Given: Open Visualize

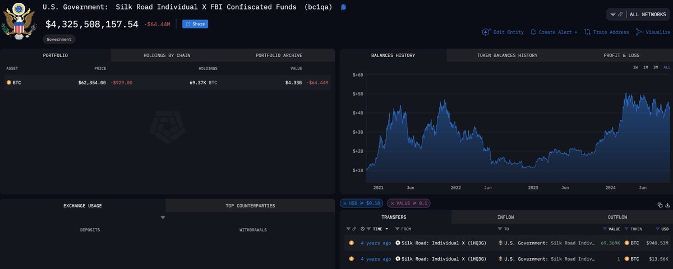Looking at the screenshot, I should [x=653, y=32].
